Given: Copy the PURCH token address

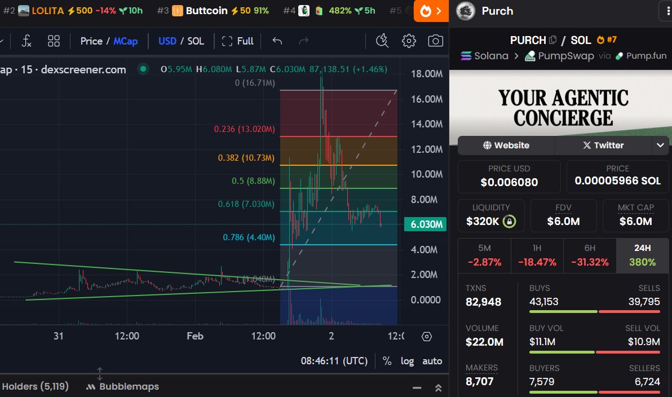Looking at the screenshot, I should (x=553, y=40).
